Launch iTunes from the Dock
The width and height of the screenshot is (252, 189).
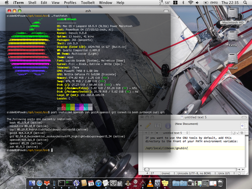(98, 183)
